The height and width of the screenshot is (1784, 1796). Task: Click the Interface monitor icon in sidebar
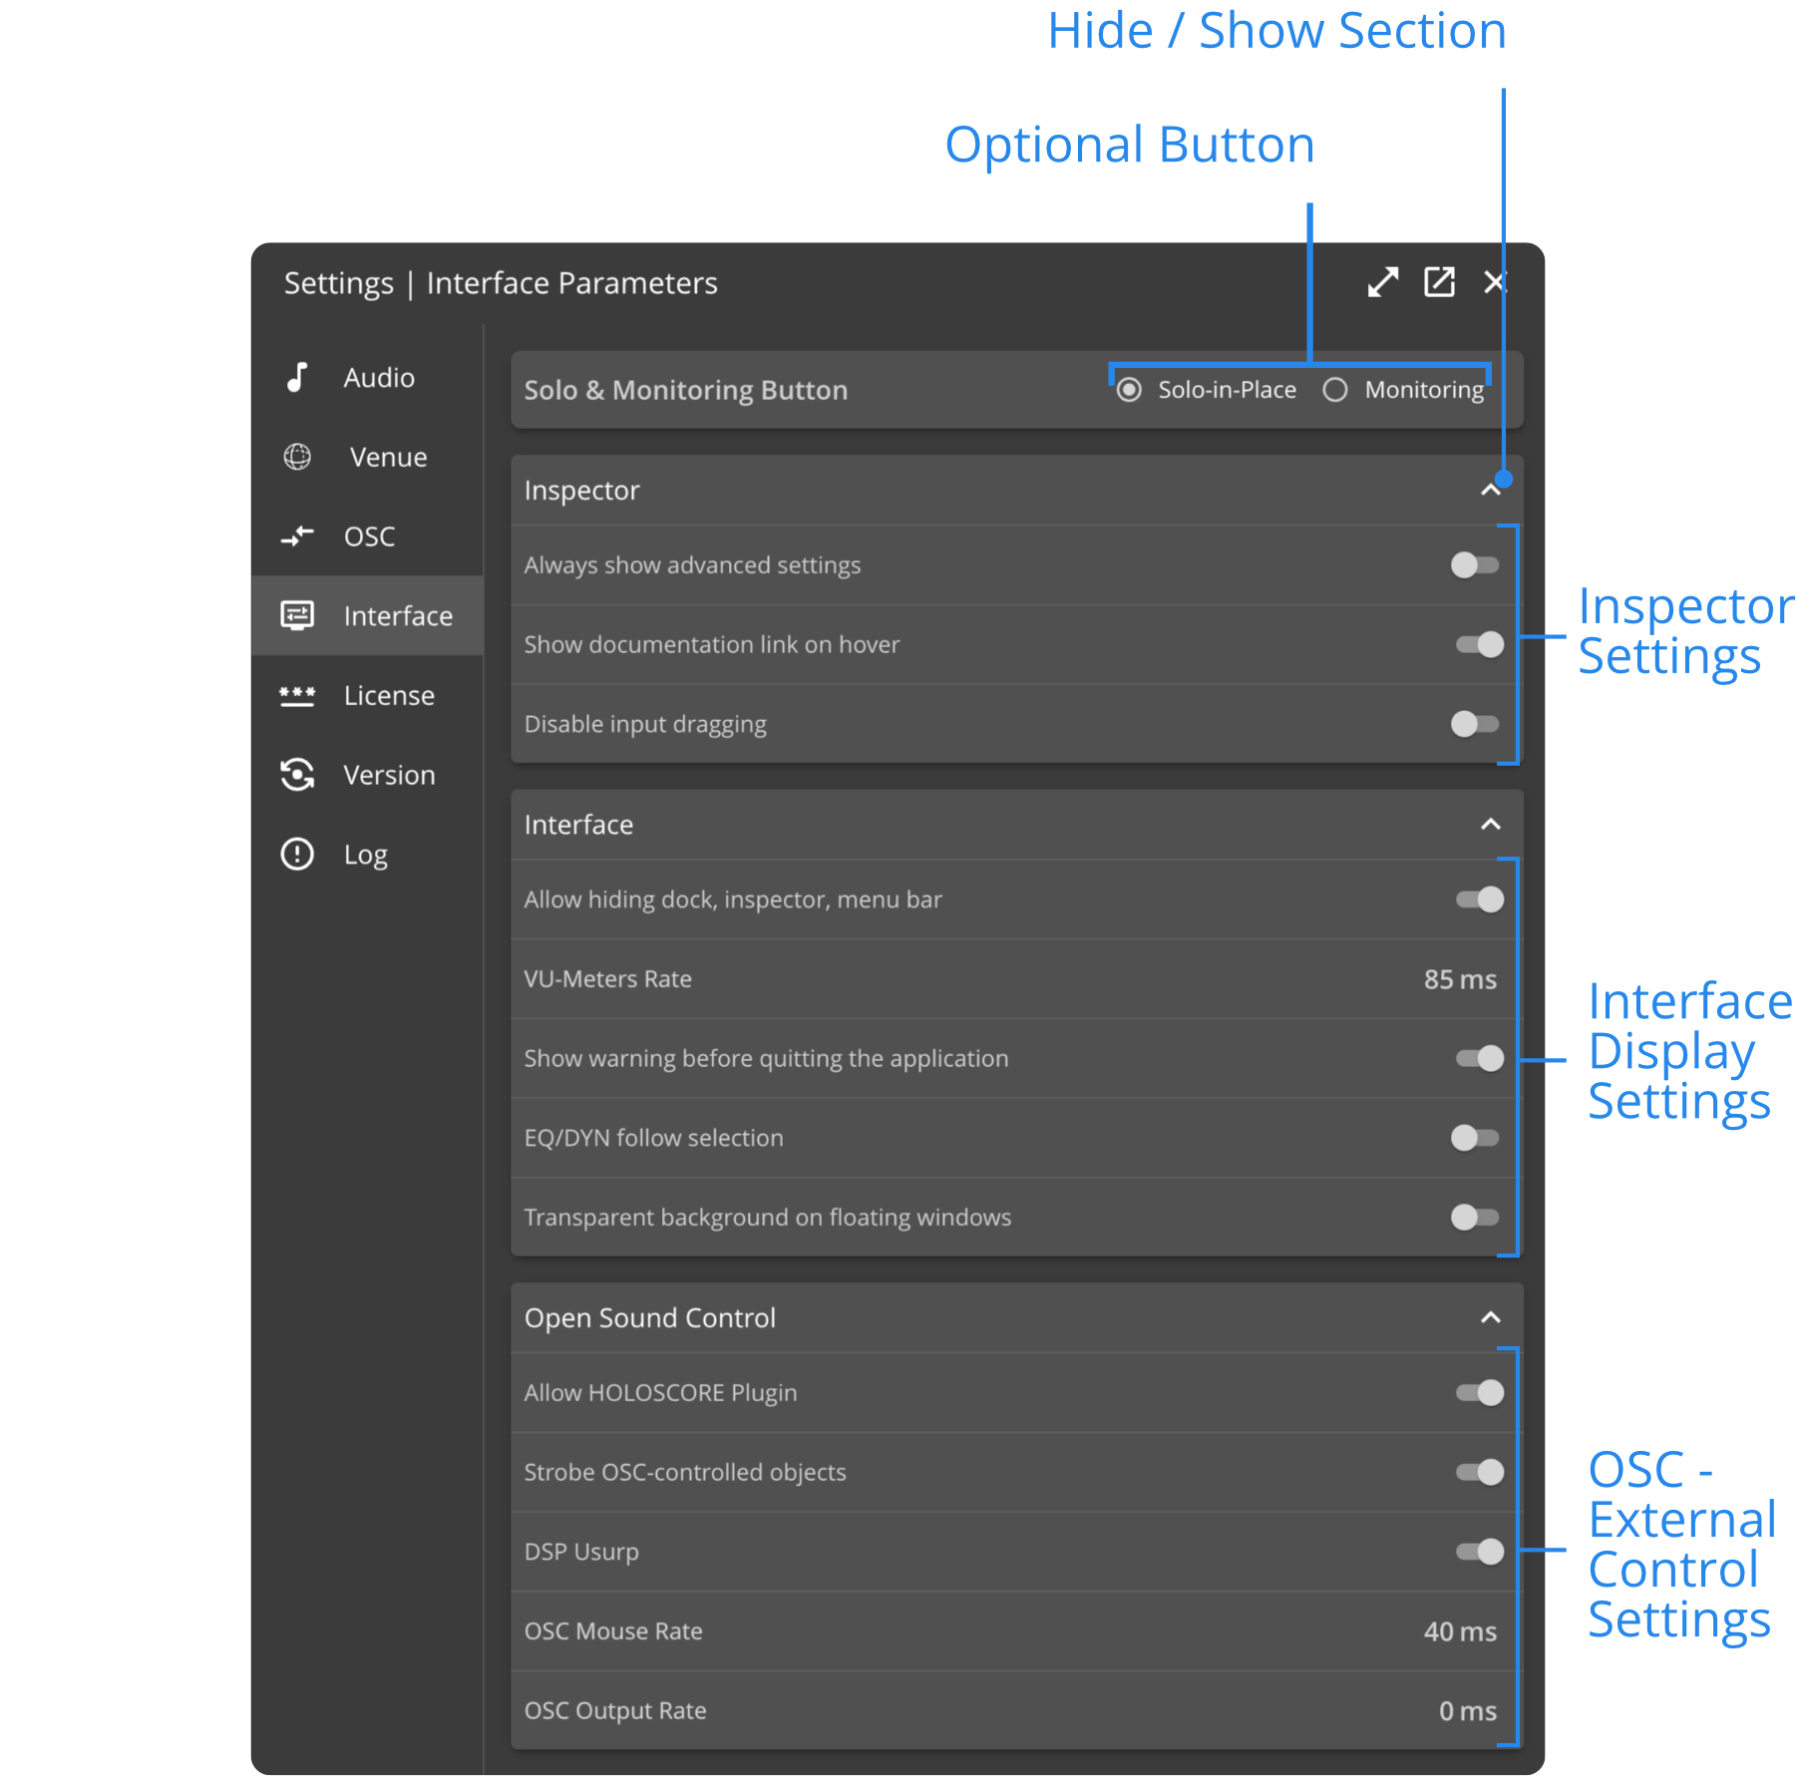(x=297, y=615)
